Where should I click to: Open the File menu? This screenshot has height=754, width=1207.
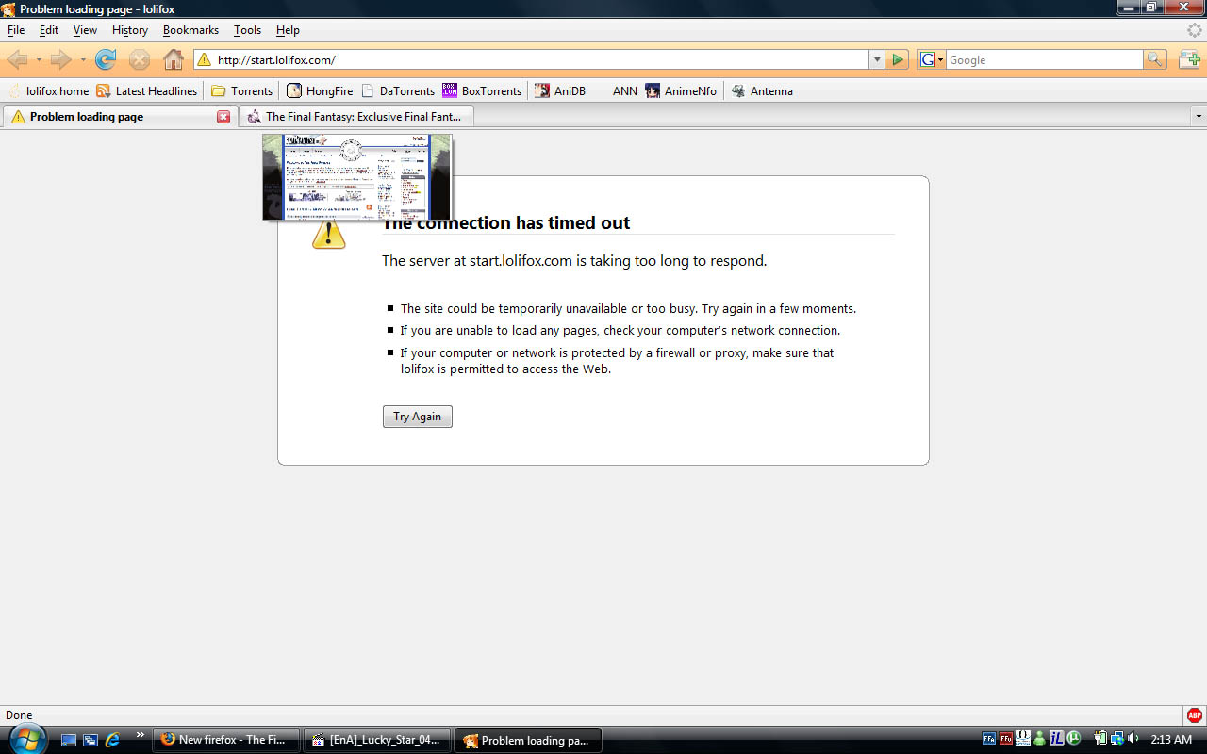coord(16,30)
